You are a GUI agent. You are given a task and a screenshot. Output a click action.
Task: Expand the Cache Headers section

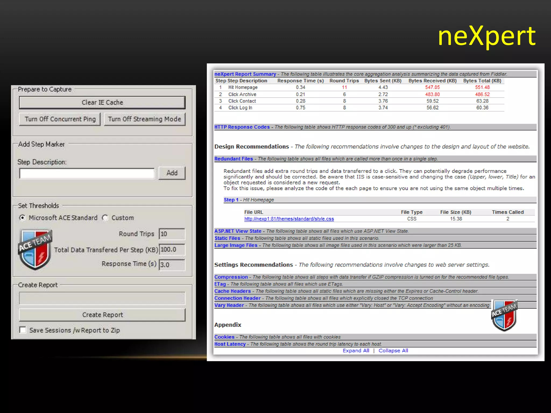click(232, 291)
